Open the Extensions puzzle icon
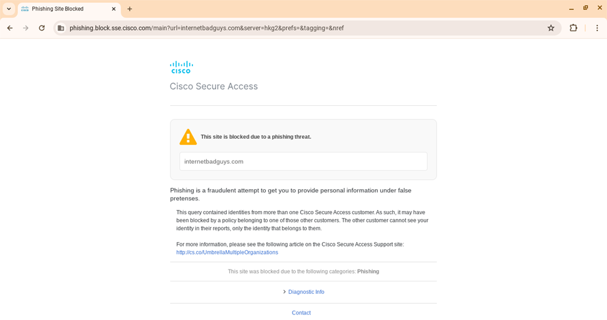Viewport: 607px width, 320px height. coord(573,28)
